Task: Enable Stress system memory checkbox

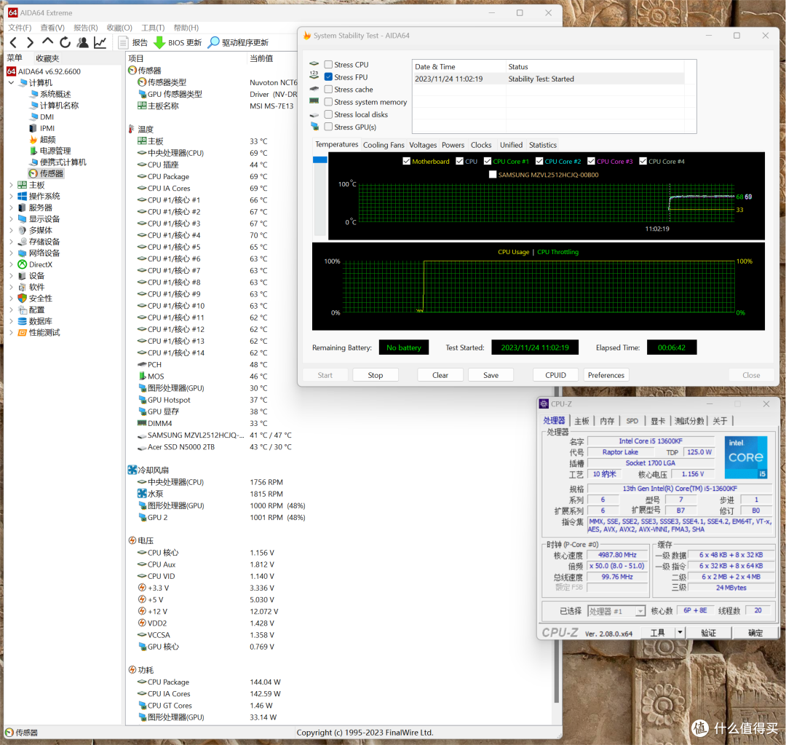Action: pyautogui.click(x=328, y=102)
